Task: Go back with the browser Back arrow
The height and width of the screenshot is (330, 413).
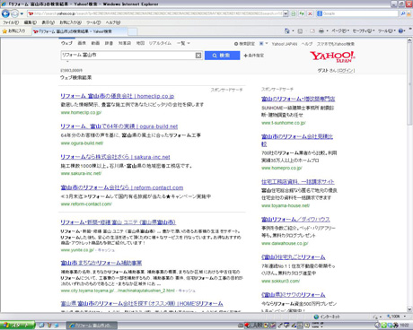Action: coord(5,13)
